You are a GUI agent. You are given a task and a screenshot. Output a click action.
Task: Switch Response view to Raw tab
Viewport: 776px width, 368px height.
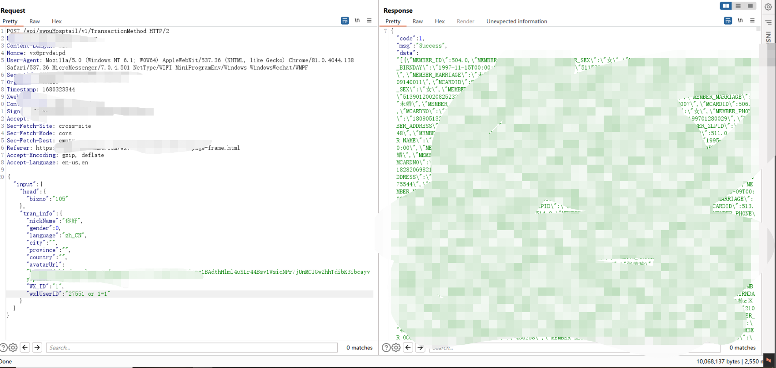click(x=418, y=21)
